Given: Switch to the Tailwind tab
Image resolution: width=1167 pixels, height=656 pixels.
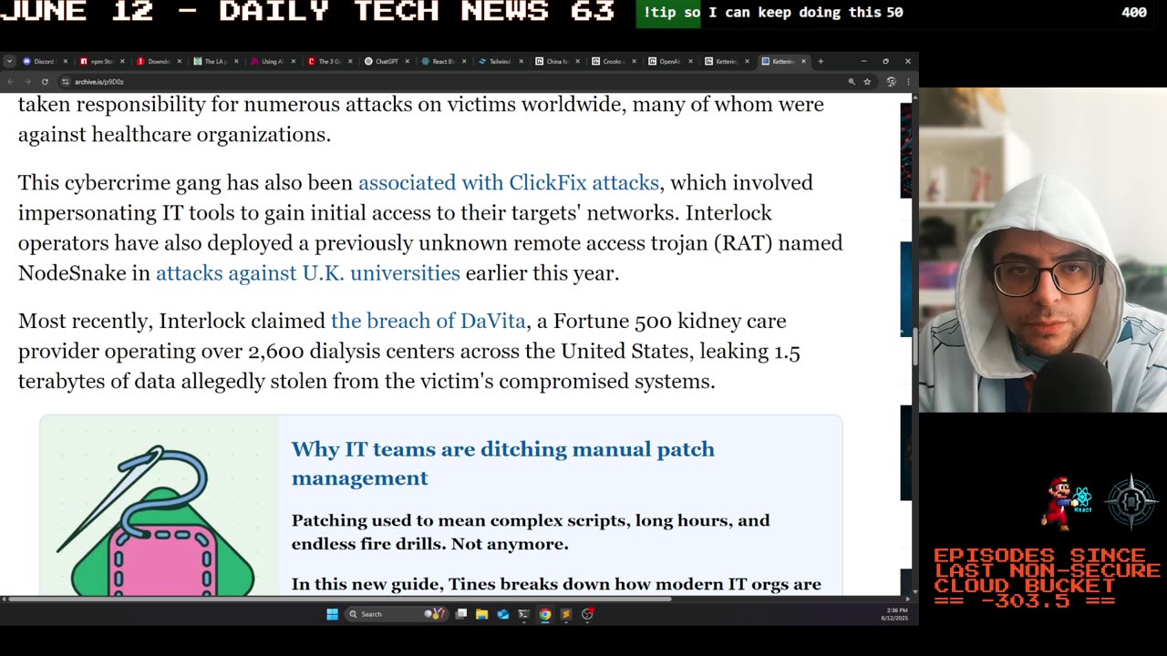Looking at the screenshot, I should (x=500, y=61).
